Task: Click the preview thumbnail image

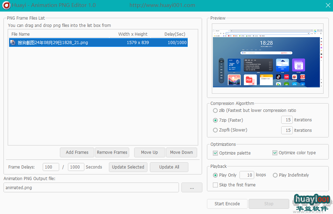Action: coord(268,58)
